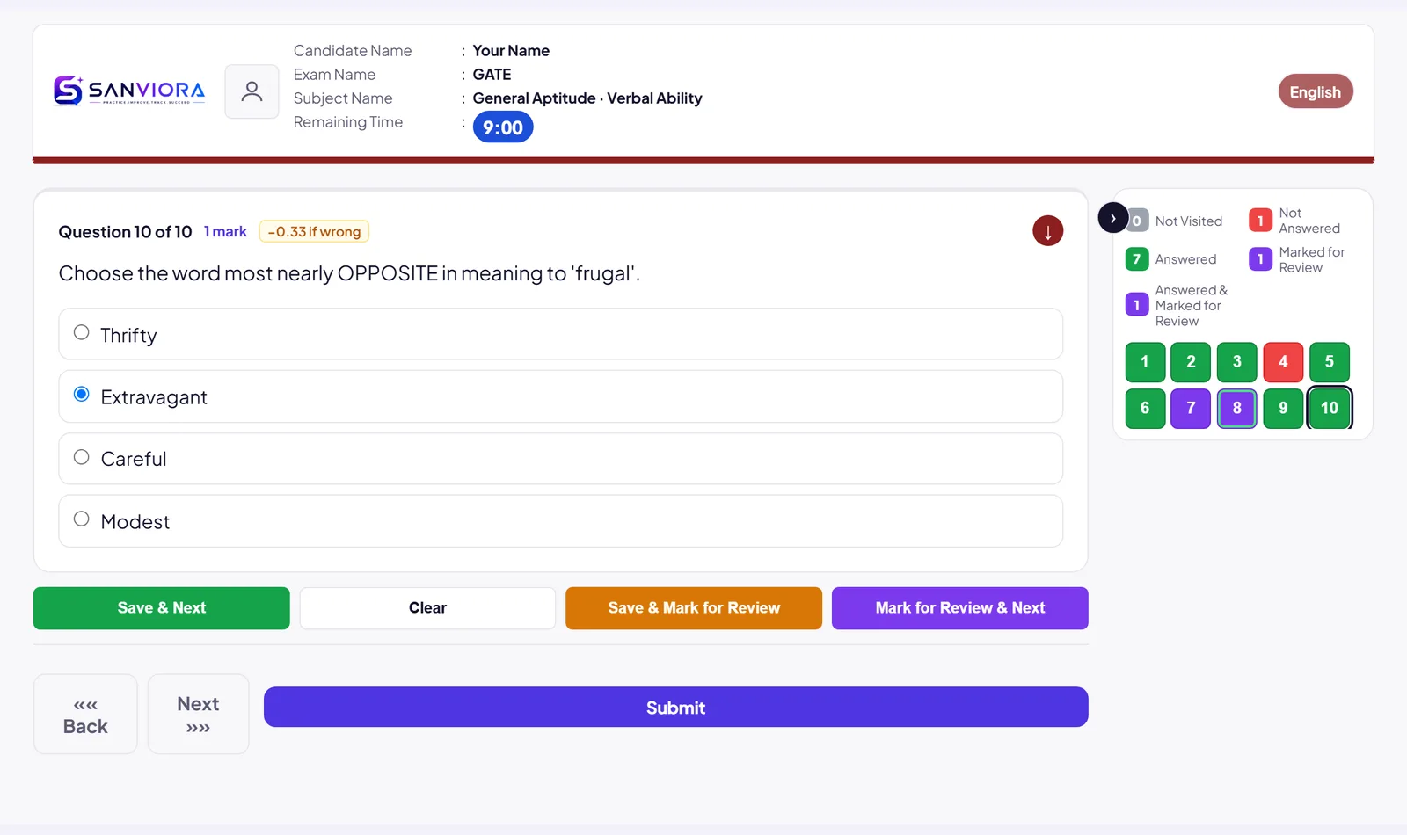Choose the Modest radio option
Image resolution: width=1407 pixels, height=835 pixels.
tap(560, 521)
